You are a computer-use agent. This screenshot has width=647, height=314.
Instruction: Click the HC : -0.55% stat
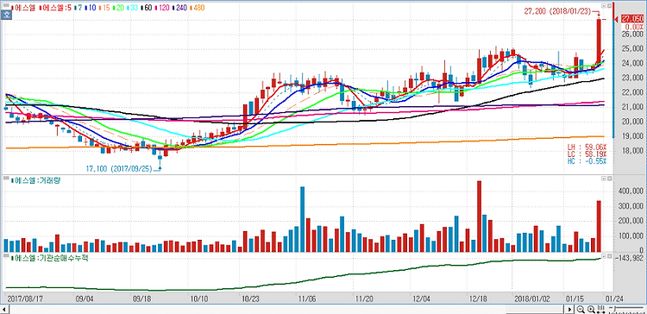tap(587, 161)
